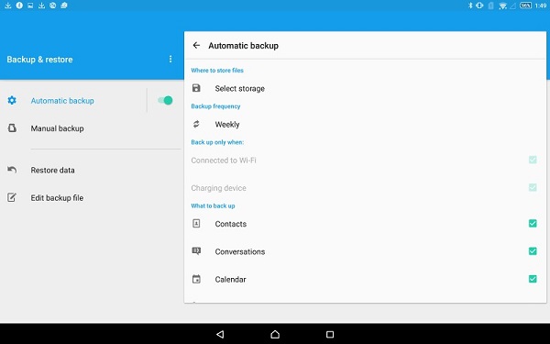Open the three-dot overflow menu
Viewport: 550px width, 344px height.
coord(170,59)
